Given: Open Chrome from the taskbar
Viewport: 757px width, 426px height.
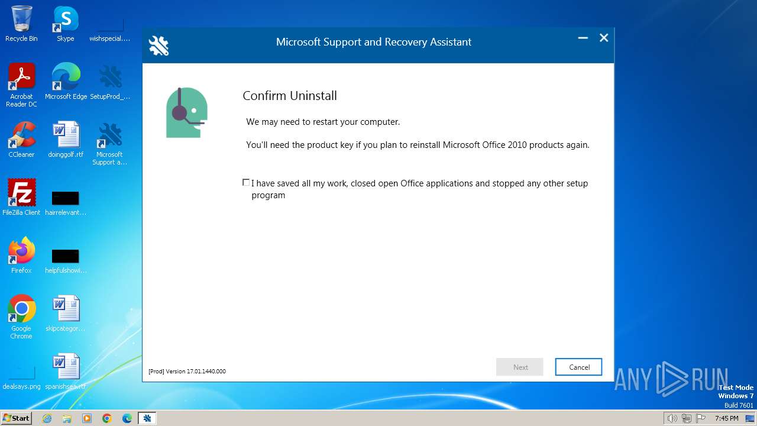Looking at the screenshot, I should pos(107,418).
